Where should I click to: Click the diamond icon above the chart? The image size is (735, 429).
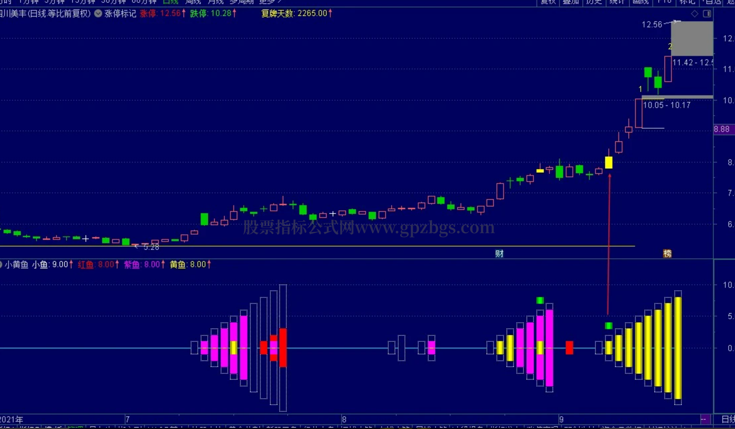(x=695, y=14)
